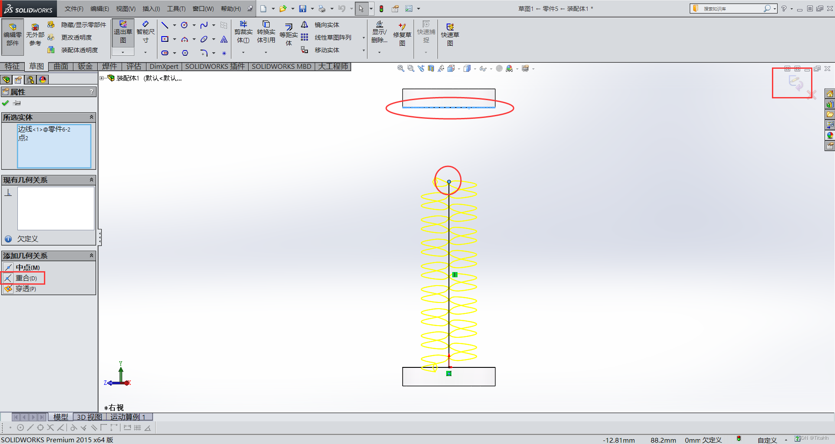Confirm with the green checkmark in Properties

[6, 103]
